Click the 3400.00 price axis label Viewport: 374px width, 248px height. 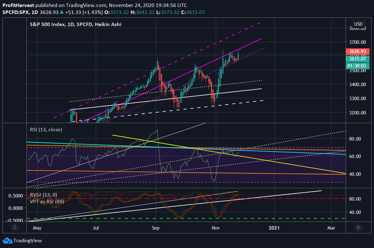pyautogui.click(x=357, y=84)
